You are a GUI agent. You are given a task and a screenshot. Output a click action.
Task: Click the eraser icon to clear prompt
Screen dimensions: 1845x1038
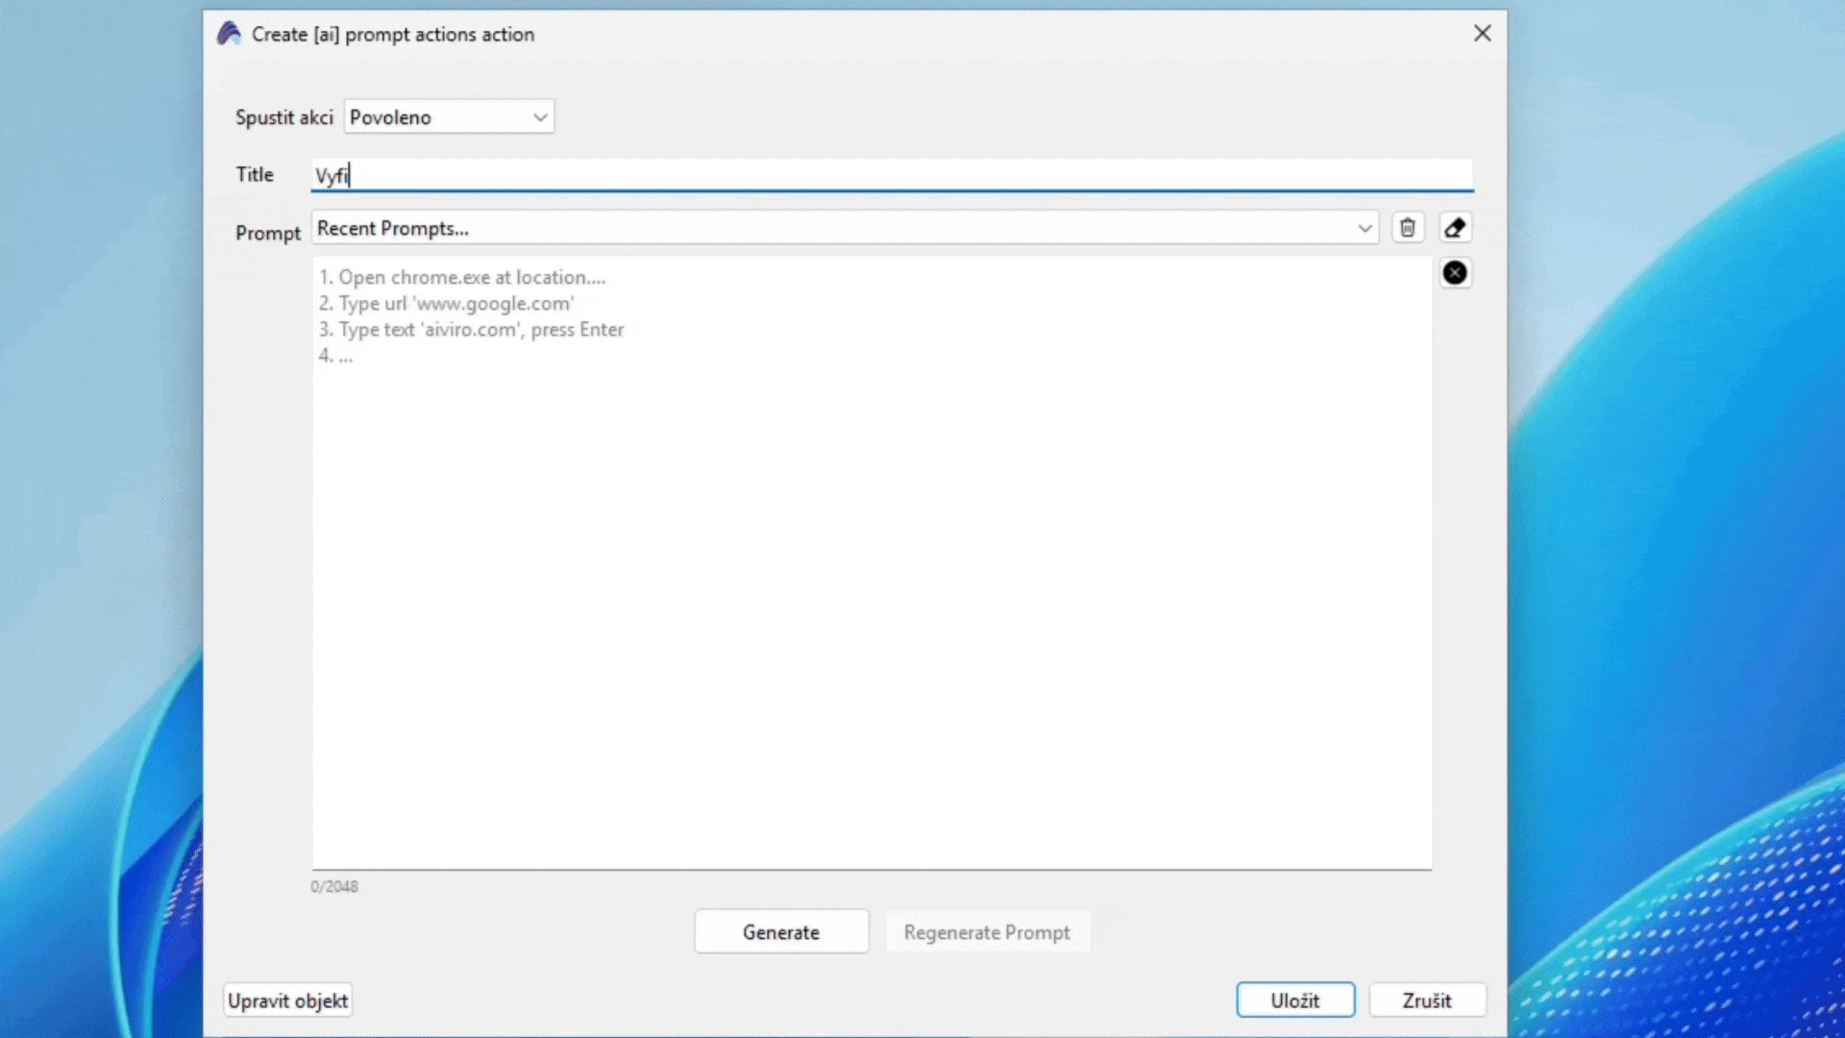1455,228
